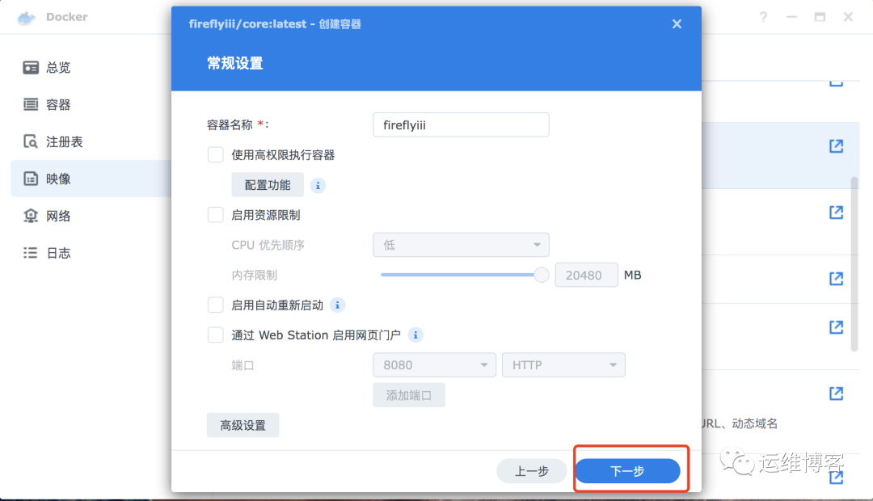873x501 pixels.
Task: Open external link icon in fifth image row
Action: [837, 327]
